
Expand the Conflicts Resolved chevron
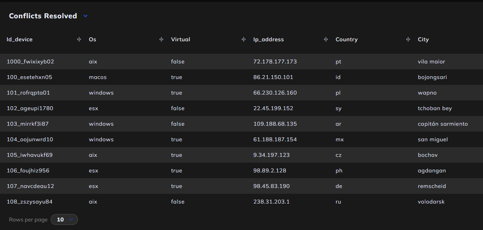[85, 16]
